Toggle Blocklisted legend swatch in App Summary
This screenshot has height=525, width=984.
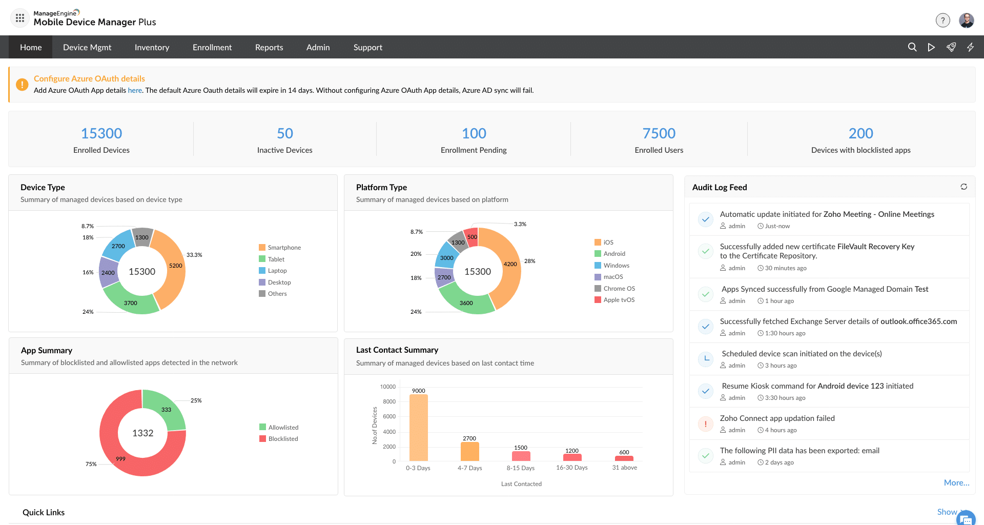262,438
